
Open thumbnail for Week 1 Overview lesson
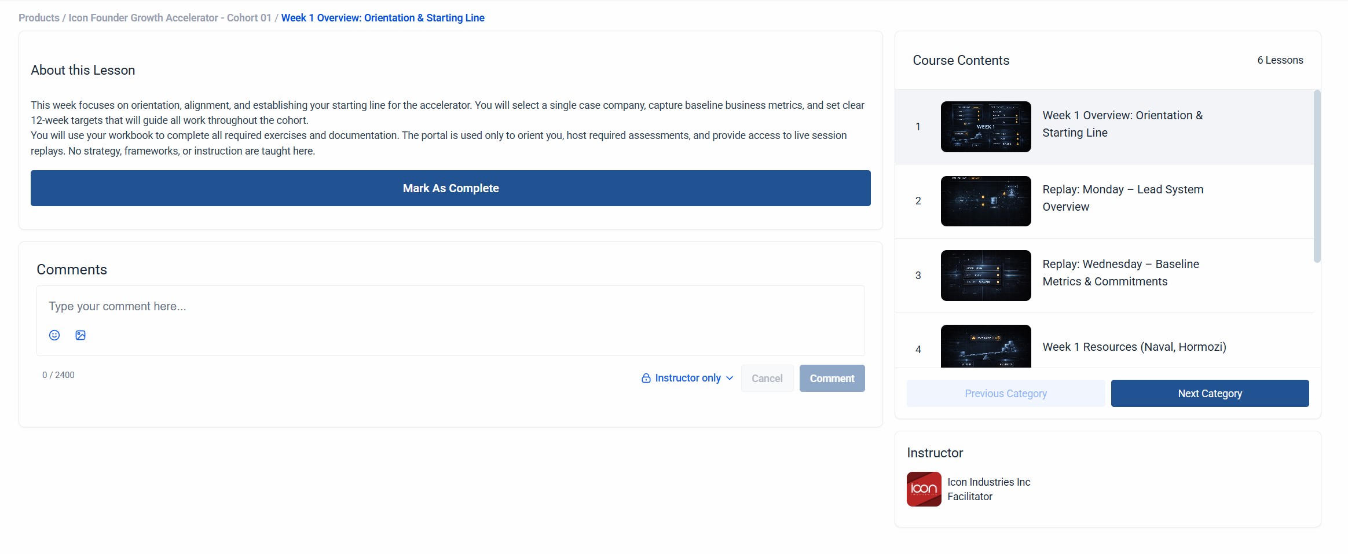(x=986, y=127)
